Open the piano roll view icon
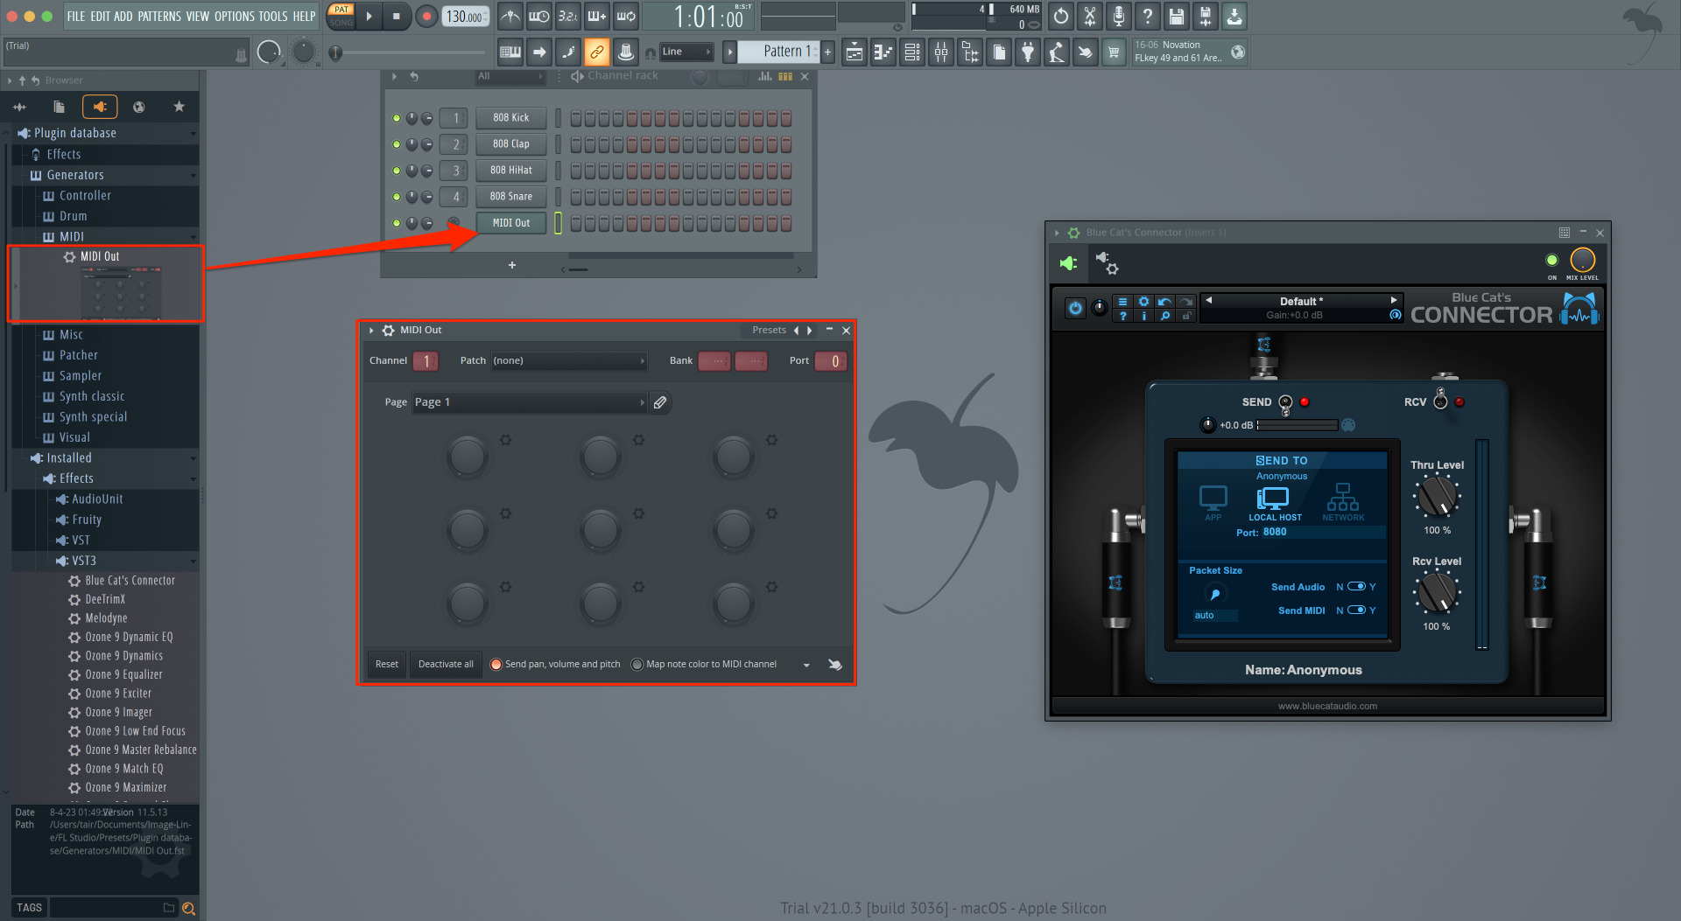The height and width of the screenshot is (921, 1681). click(x=883, y=52)
